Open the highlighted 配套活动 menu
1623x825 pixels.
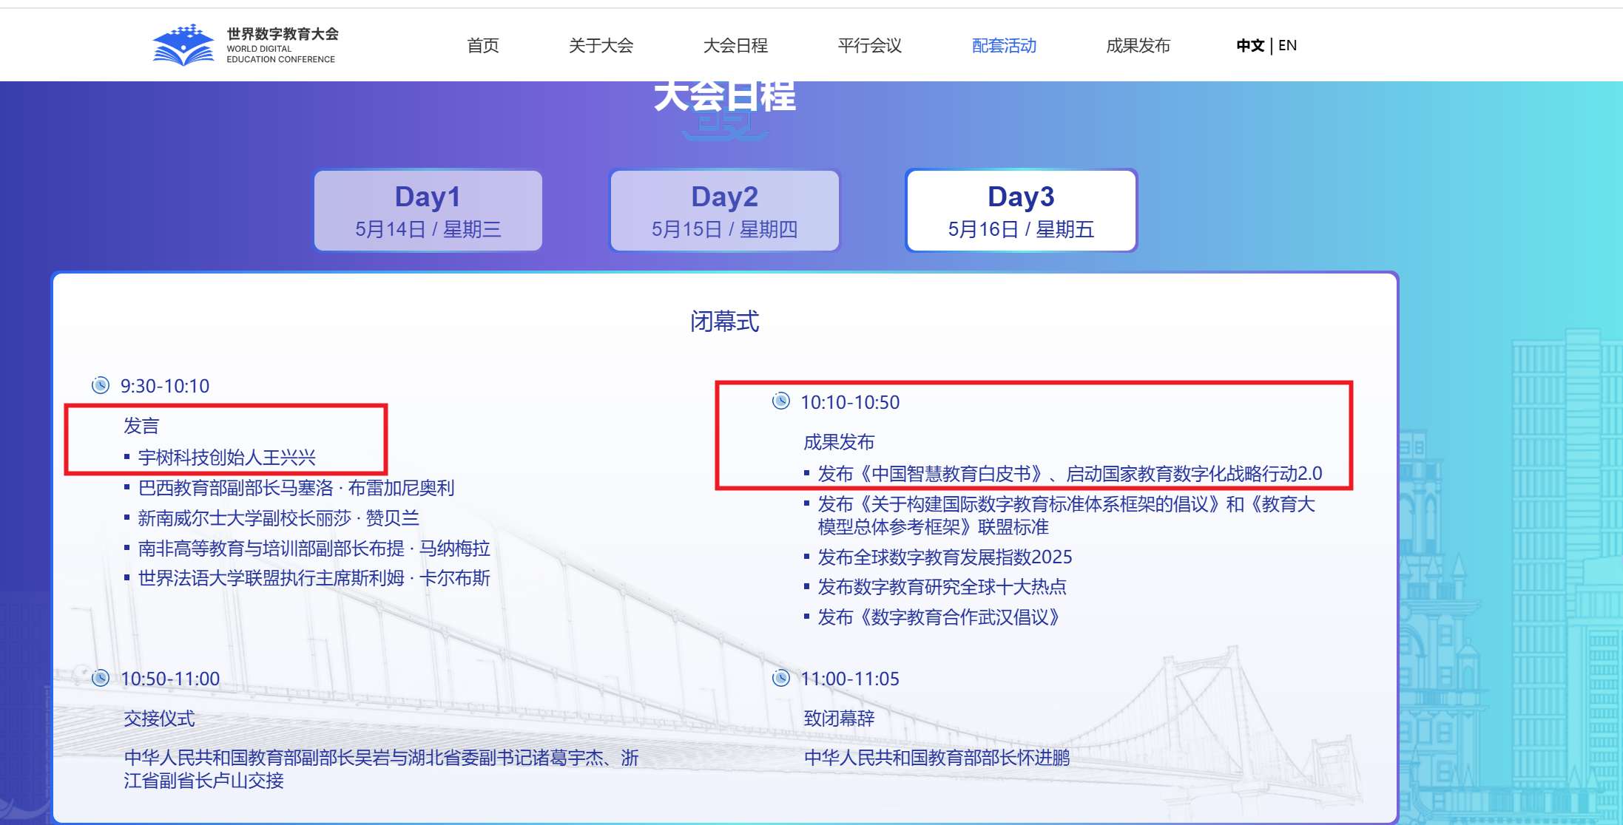click(x=1004, y=46)
